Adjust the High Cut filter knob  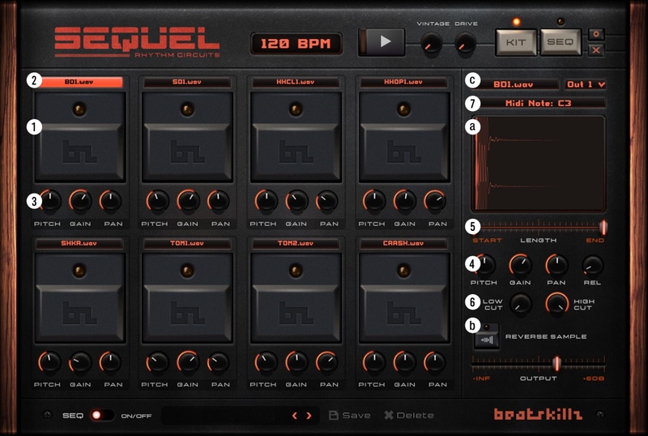(x=556, y=304)
